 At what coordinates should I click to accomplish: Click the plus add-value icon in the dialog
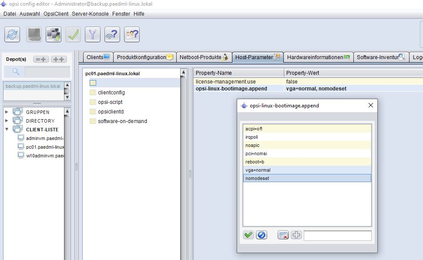pos(296,235)
